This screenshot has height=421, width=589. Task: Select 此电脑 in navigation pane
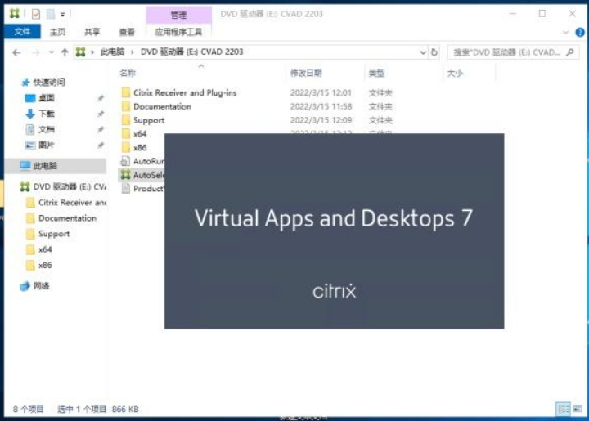point(56,166)
